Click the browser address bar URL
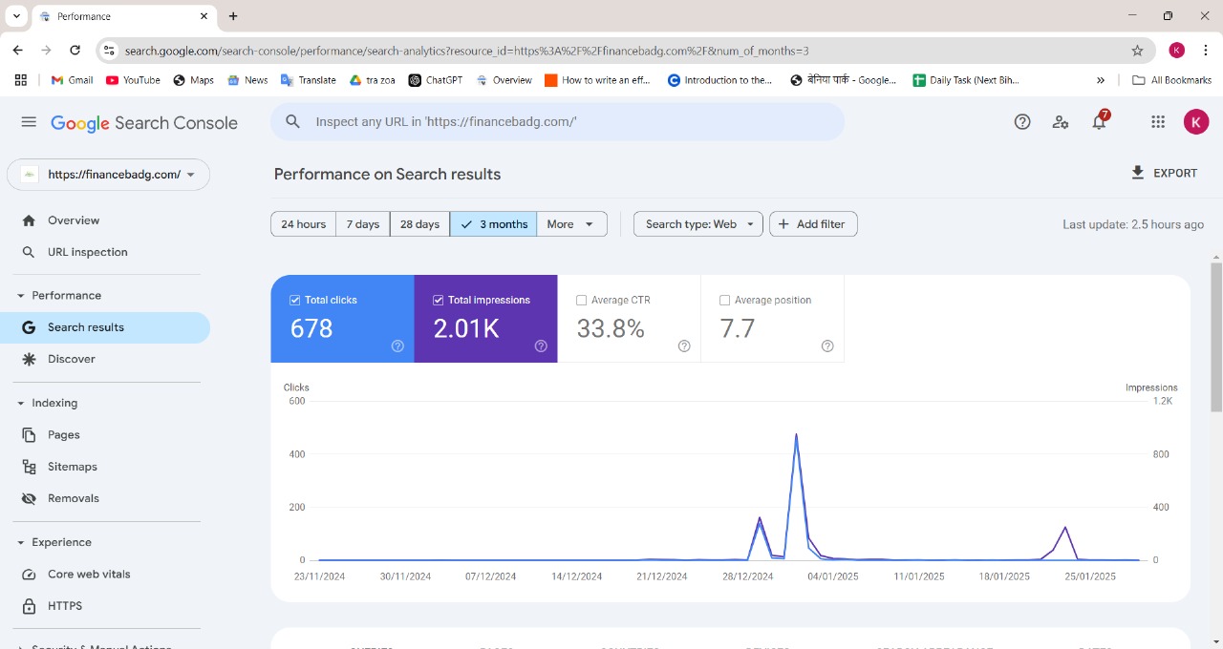This screenshot has width=1223, height=649. (466, 51)
